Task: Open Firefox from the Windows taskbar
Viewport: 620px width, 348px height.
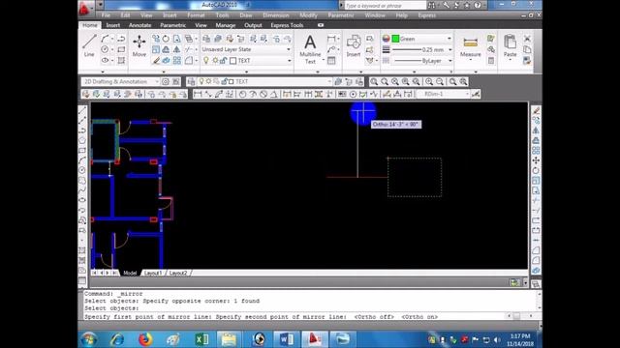Action: [x=145, y=339]
